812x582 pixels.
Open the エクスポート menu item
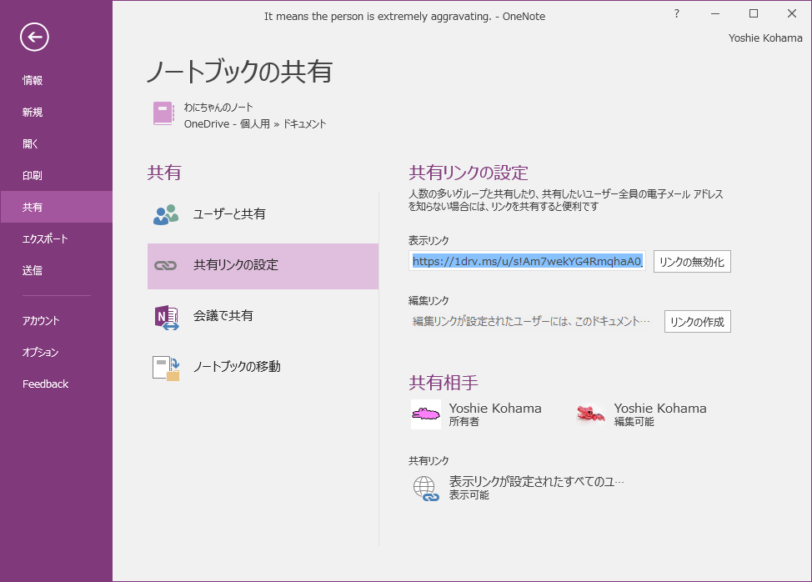(x=56, y=238)
